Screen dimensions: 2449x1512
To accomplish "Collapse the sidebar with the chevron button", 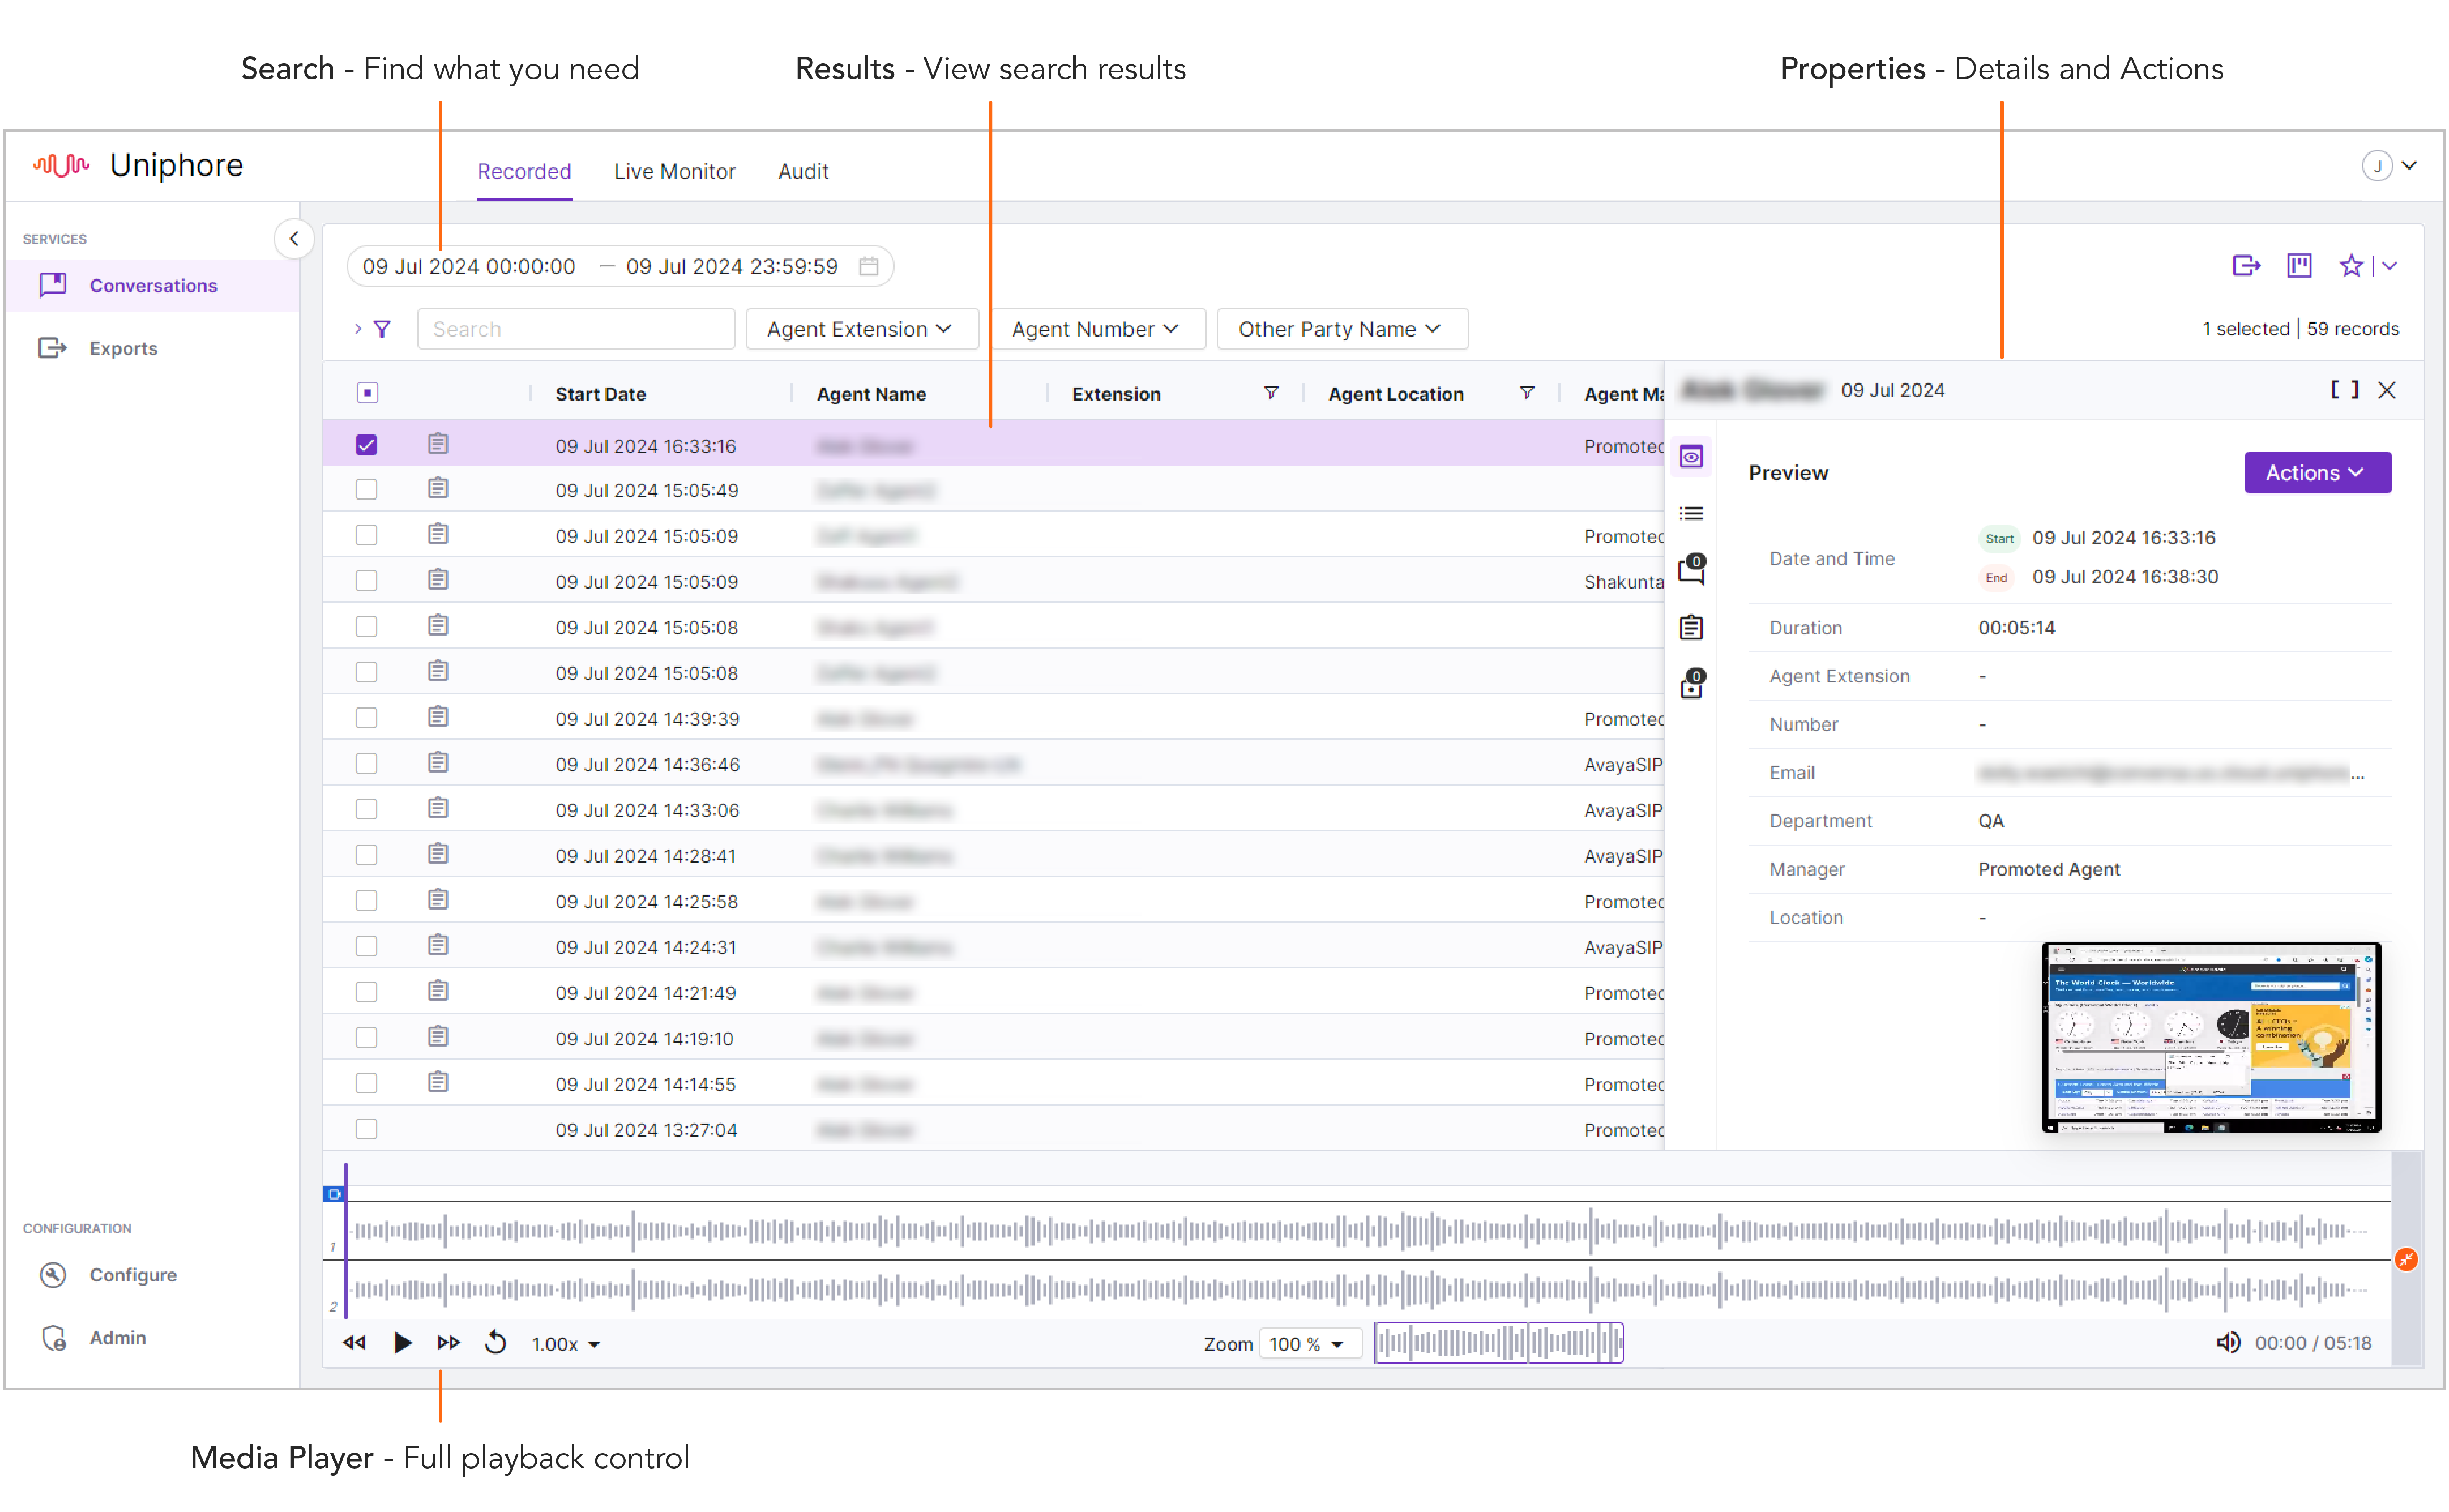I will pos(294,239).
